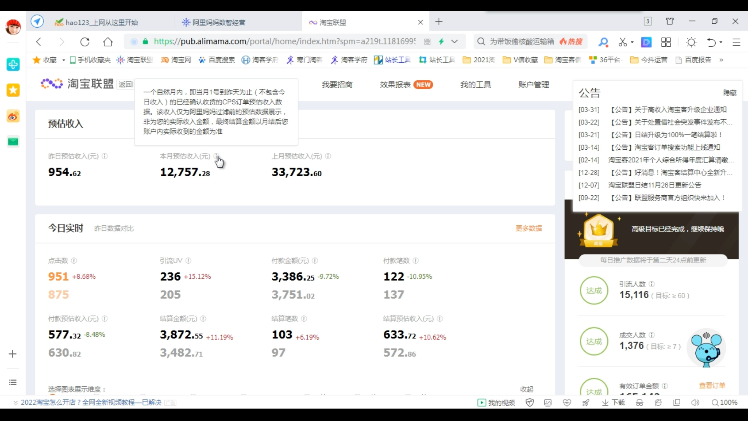Open the password manager key icon

pyautogui.click(x=603, y=42)
